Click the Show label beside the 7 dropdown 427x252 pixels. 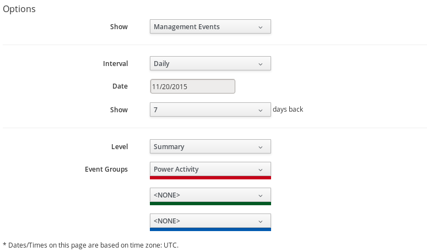click(x=118, y=109)
